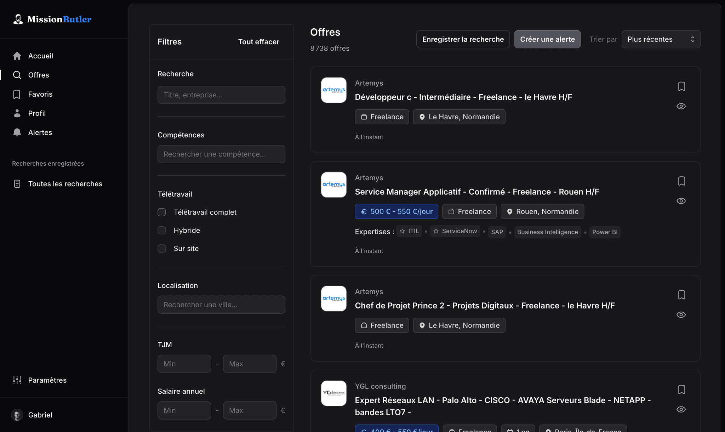Screen dimensions: 725x432
Task: Tick the Sur site checkbox
Action: (x=162, y=249)
